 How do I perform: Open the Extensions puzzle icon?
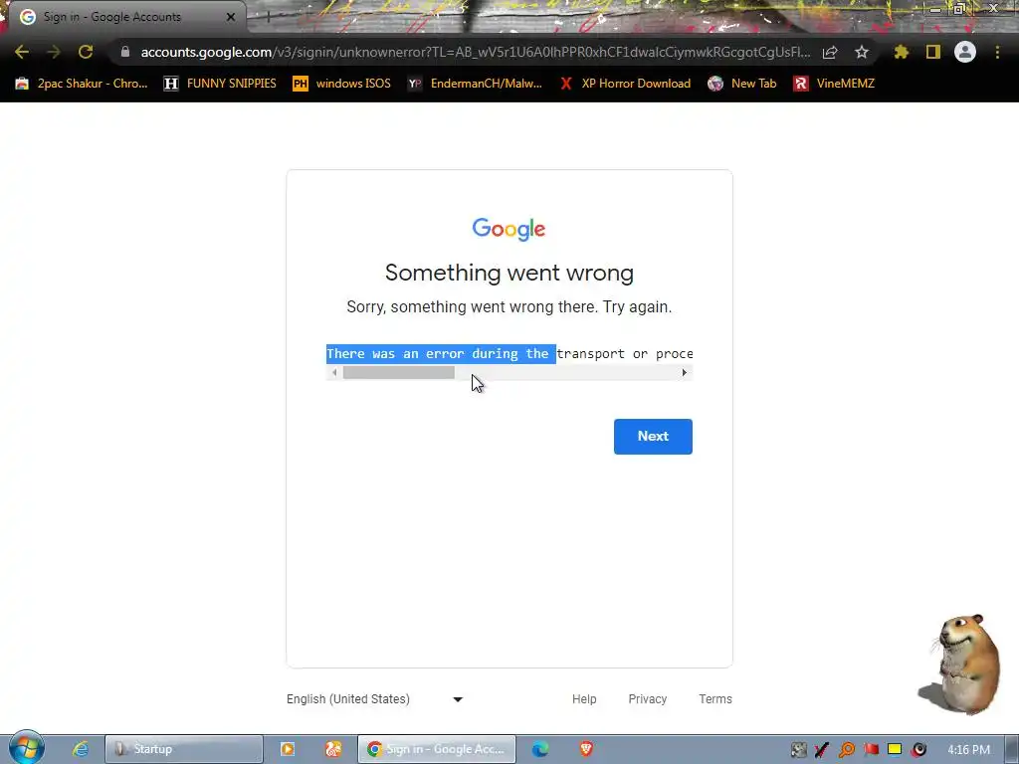coord(901,52)
